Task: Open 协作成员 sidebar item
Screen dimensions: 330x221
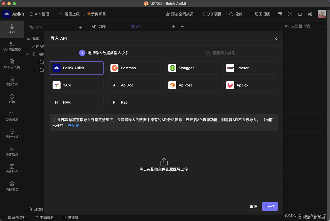Action: click(x=12, y=151)
